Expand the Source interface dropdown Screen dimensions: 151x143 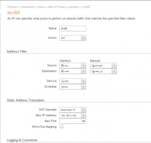click(84, 66)
